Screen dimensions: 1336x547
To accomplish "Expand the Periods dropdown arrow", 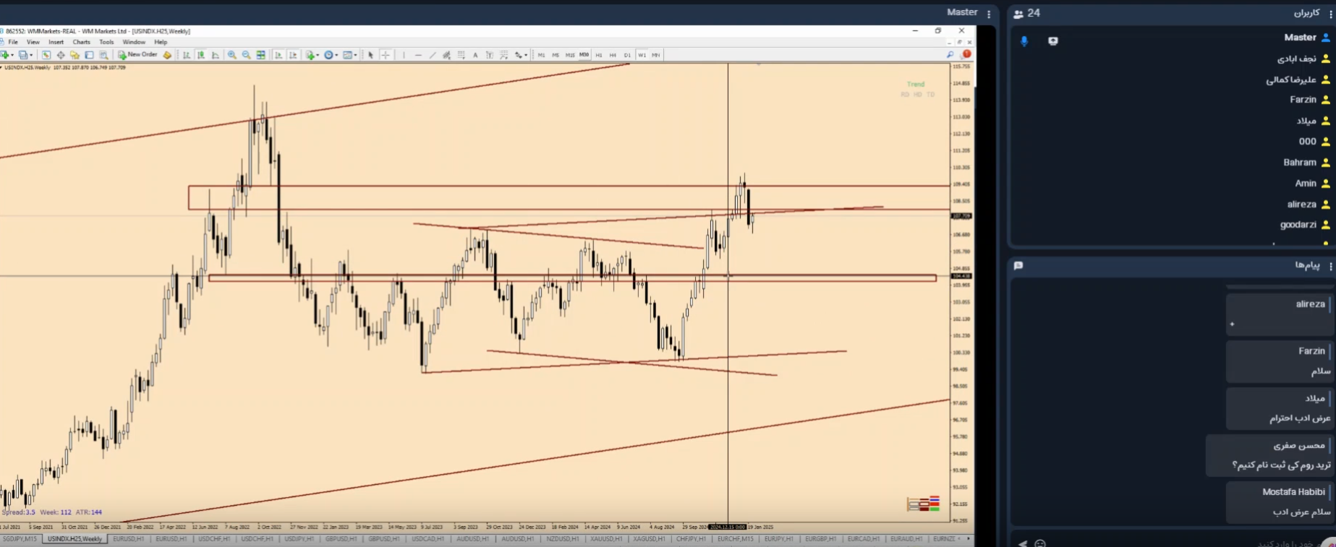I will coord(336,55).
